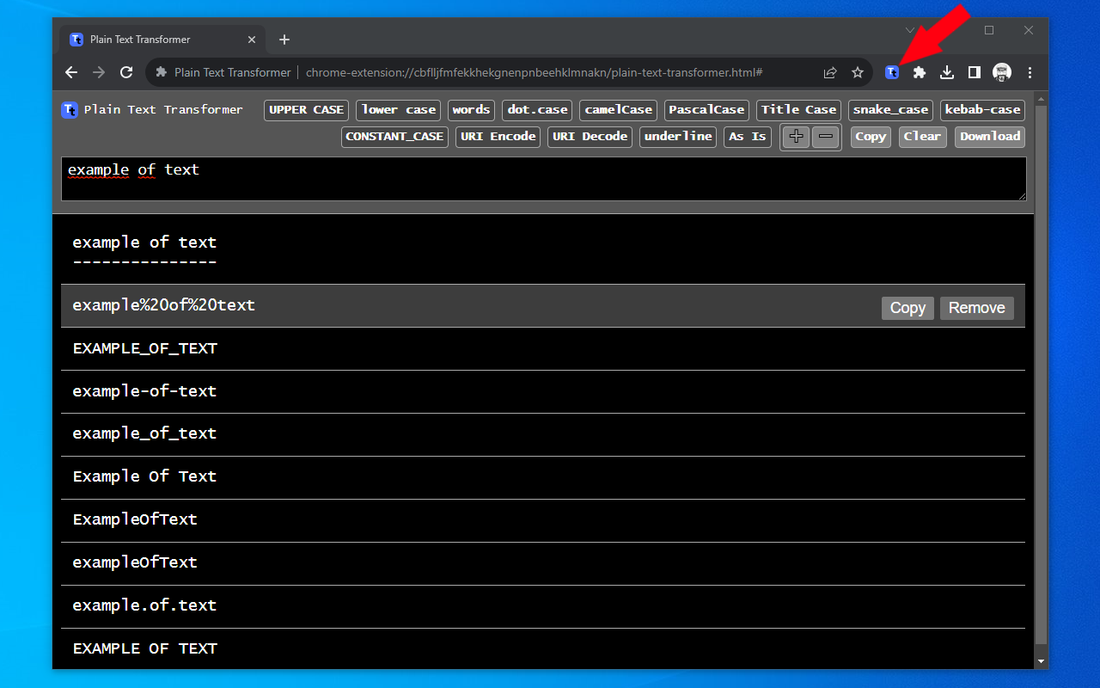
Task: Click the Copy button in the top toolbar
Action: [x=871, y=137]
